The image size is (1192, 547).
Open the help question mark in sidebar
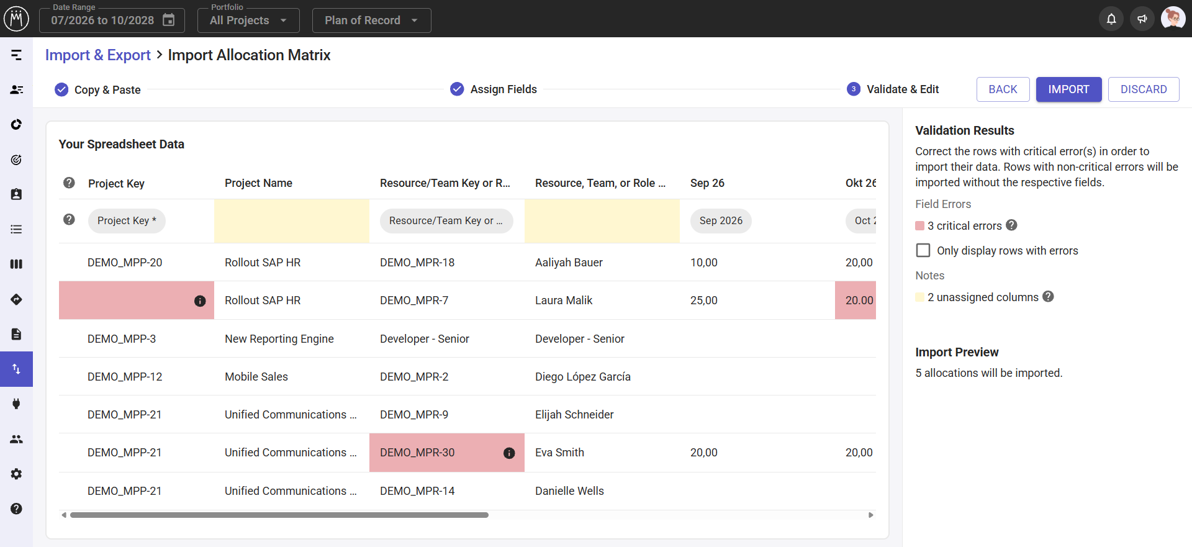pyautogui.click(x=17, y=509)
